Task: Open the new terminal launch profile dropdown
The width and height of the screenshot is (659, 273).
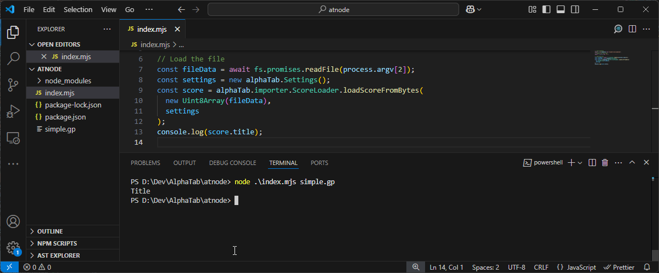Action: [x=580, y=163]
